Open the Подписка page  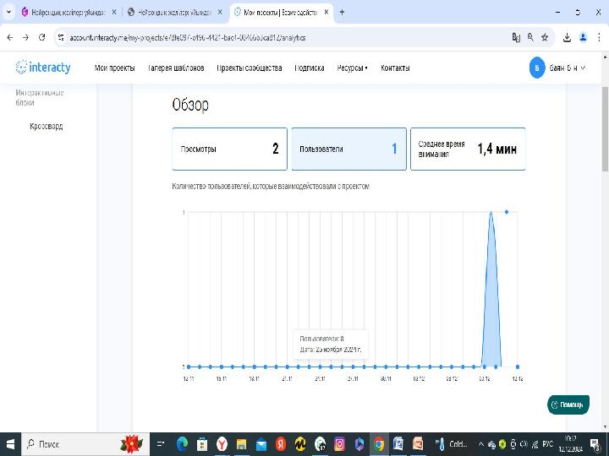pos(310,68)
